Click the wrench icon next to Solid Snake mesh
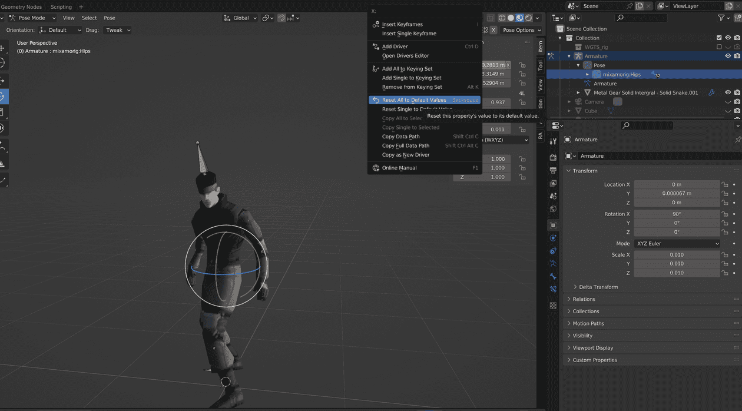The width and height of the screenshot is (742, 411). [711, 92]
